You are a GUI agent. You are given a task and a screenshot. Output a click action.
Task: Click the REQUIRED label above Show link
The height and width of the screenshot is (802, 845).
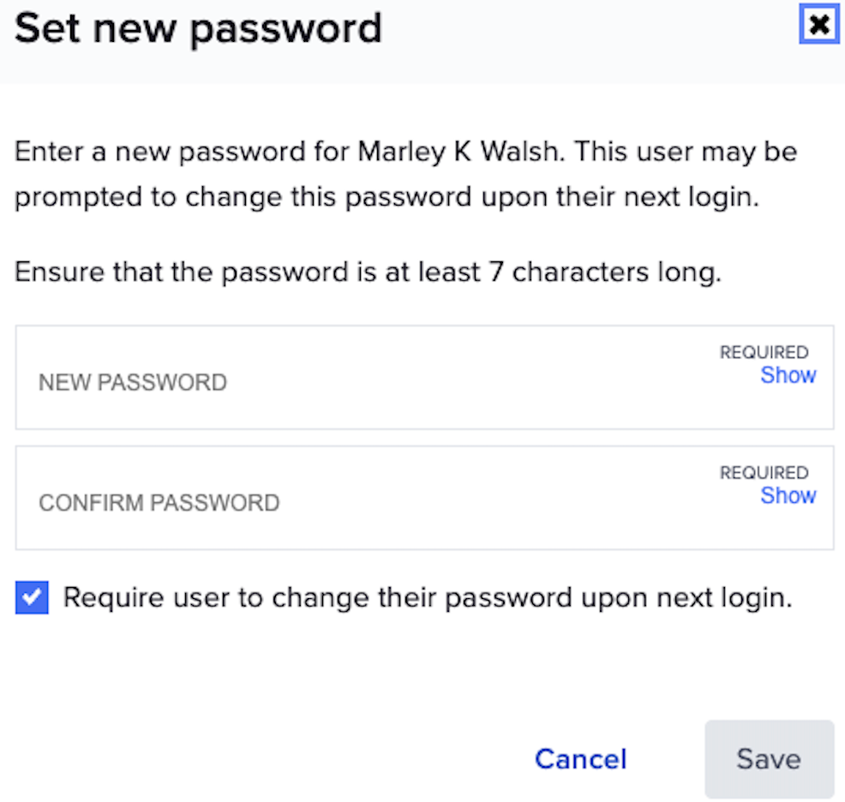click(x=764, y=352)
